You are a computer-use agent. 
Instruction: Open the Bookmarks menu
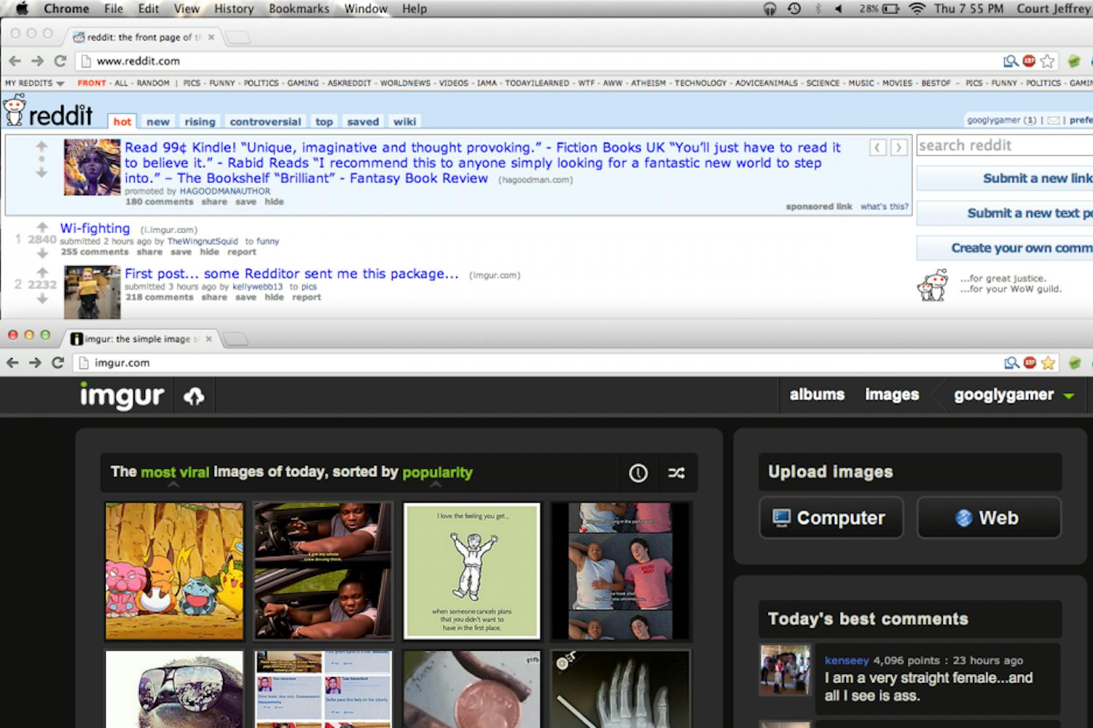tap(299, 9)
